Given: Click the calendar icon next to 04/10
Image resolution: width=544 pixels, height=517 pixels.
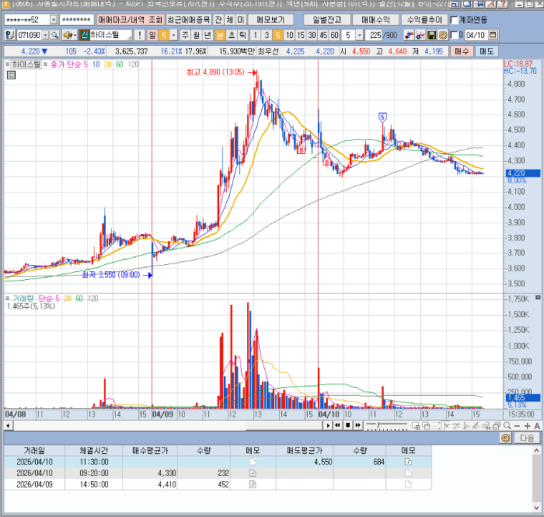Looking at the screenshot, I should tap(493, 35).
